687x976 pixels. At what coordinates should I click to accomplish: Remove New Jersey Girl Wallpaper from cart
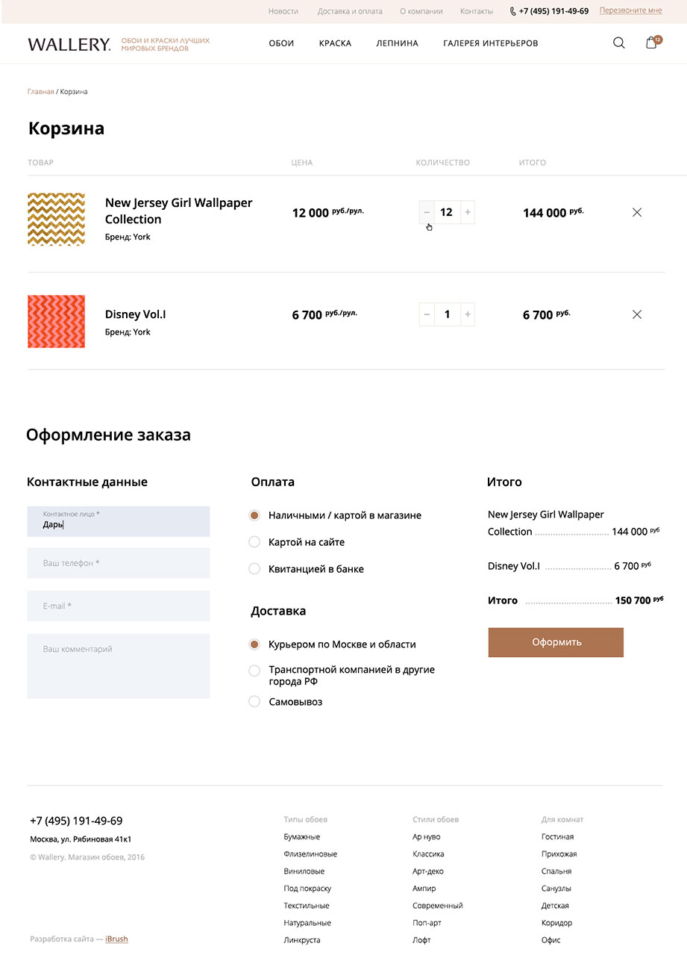tap(636, 213)
